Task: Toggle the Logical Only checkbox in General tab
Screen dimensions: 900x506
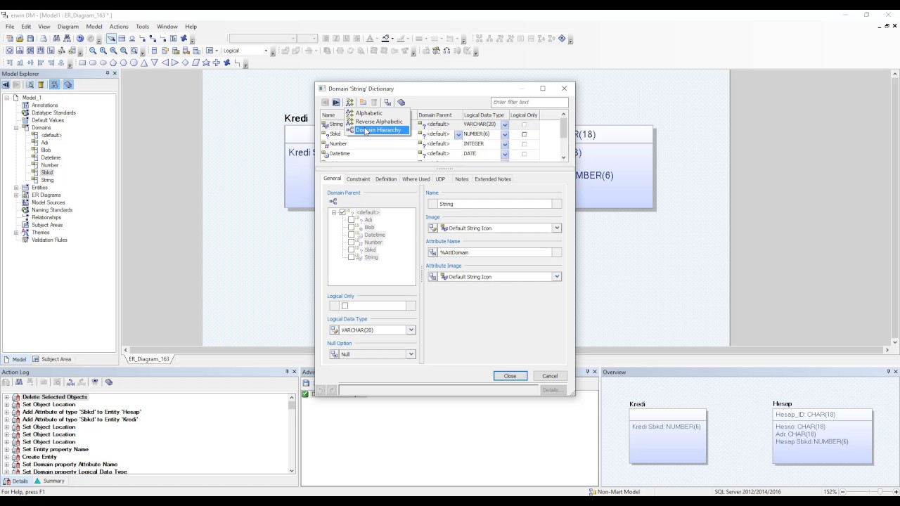Action: click(345, 306)
